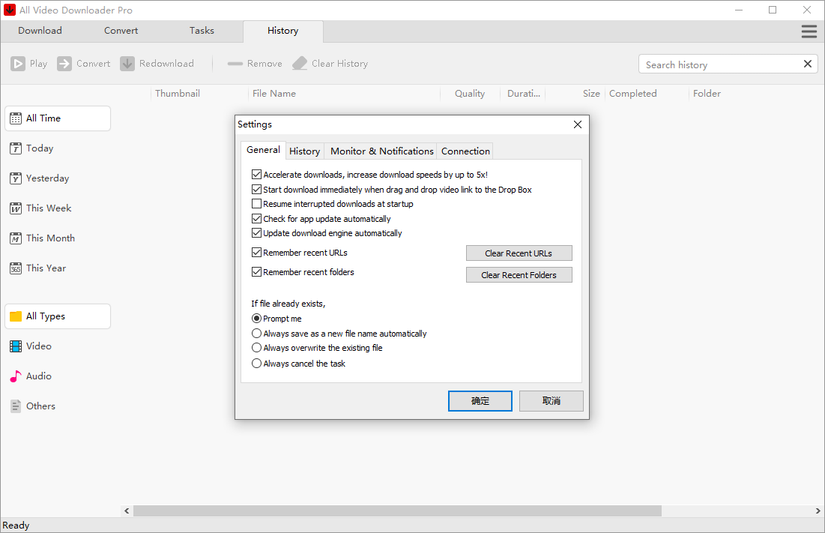Open the hamburger menu at top right
The image size is (825, 533).
(x=809, y=31)
